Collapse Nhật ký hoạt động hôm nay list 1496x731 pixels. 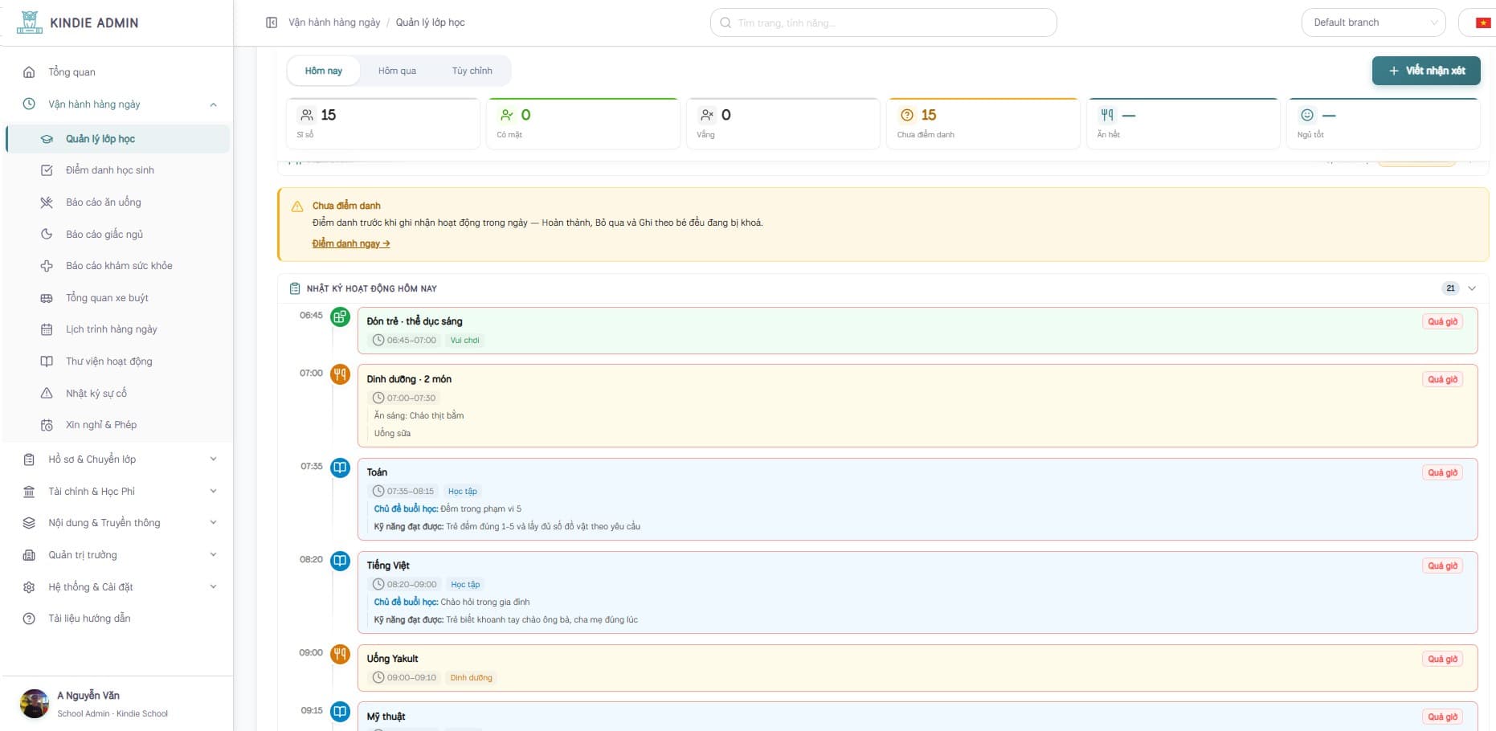[1472, 288]
